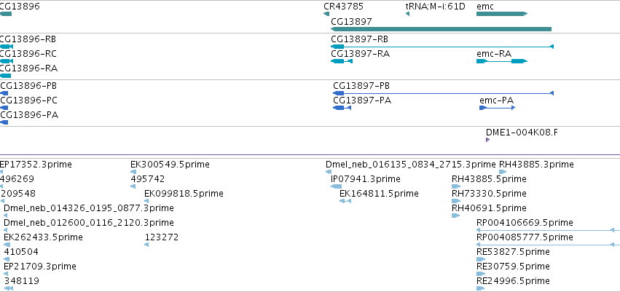
Task: Click the CG13897 gene bar
Action: point(441,29)
